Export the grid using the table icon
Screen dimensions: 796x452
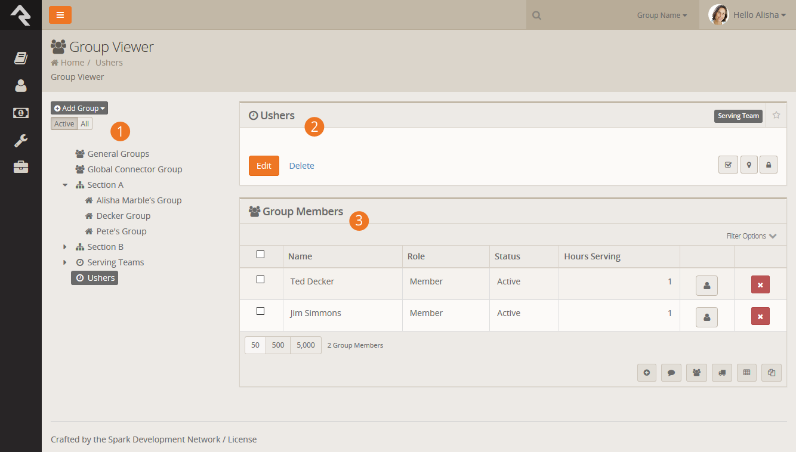click(746, 372)
